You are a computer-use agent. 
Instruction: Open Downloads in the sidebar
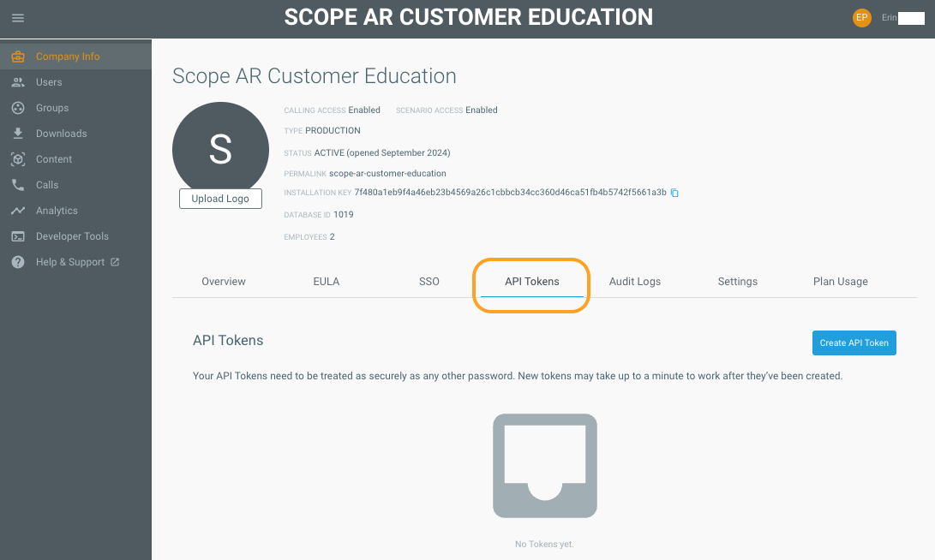pos(75,134)
